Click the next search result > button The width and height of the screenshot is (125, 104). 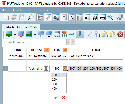pyautogui.click(x=73, y=42)
